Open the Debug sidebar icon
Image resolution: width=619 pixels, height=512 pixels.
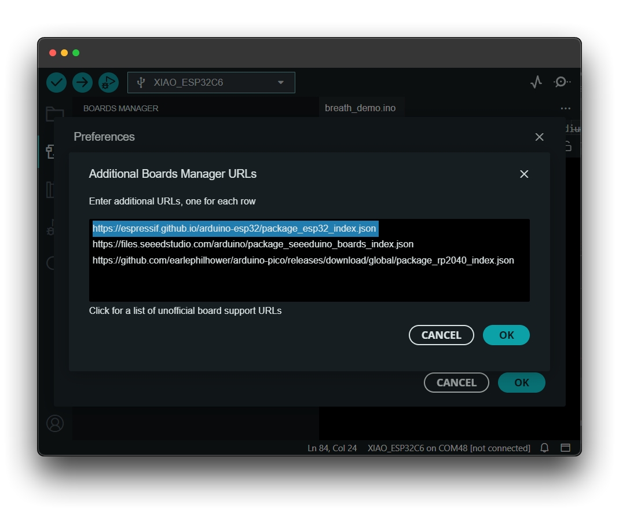[x=50, y=228]
